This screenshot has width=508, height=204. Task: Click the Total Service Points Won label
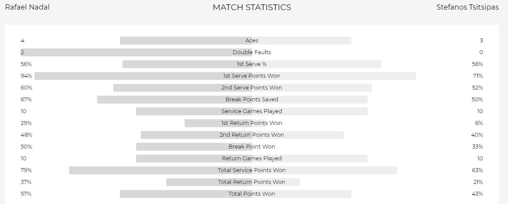coord(252,170)
